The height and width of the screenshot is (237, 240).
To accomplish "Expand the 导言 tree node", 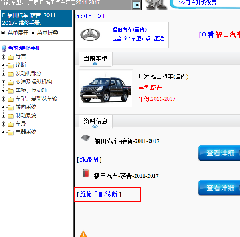I will tap(3, 57).
